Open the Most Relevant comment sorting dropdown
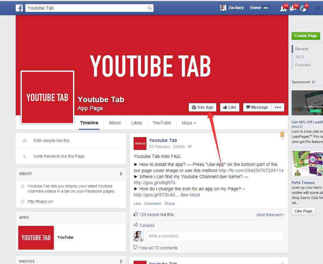The width and height of the screenshot is (323, 264). tap(270, 215)
